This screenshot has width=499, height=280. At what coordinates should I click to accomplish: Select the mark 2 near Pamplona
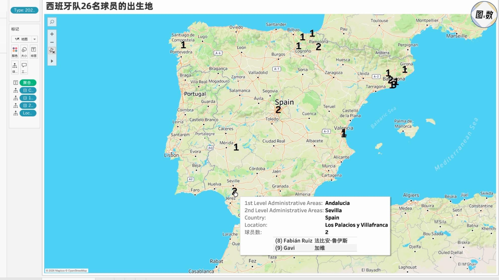[x=318, y=47]
